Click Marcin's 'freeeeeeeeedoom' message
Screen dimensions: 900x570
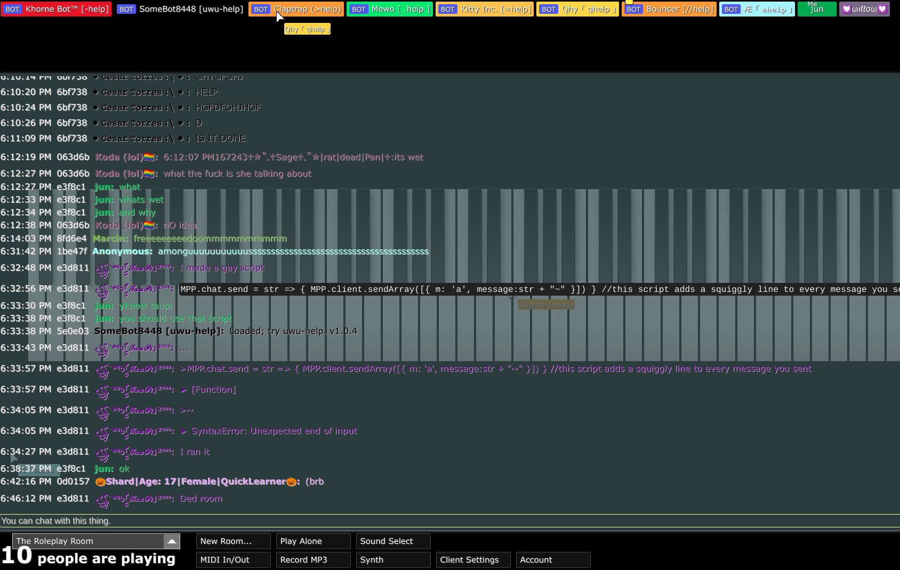tap(210, 239)
